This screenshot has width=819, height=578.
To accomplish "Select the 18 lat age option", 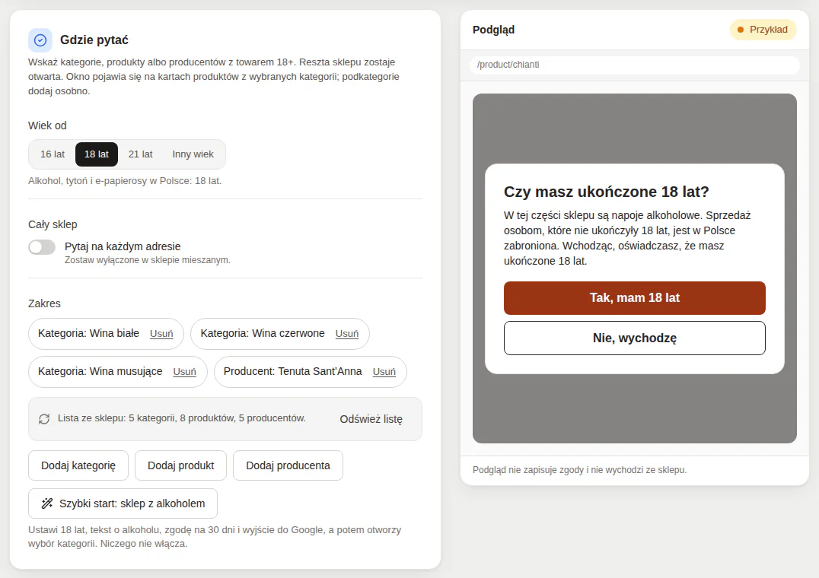I will pos(97,154).
